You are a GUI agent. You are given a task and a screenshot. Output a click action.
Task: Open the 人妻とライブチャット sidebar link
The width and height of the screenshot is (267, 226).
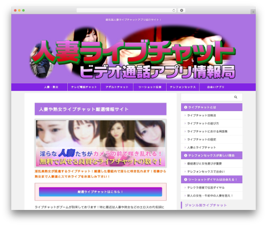point(211,147)
